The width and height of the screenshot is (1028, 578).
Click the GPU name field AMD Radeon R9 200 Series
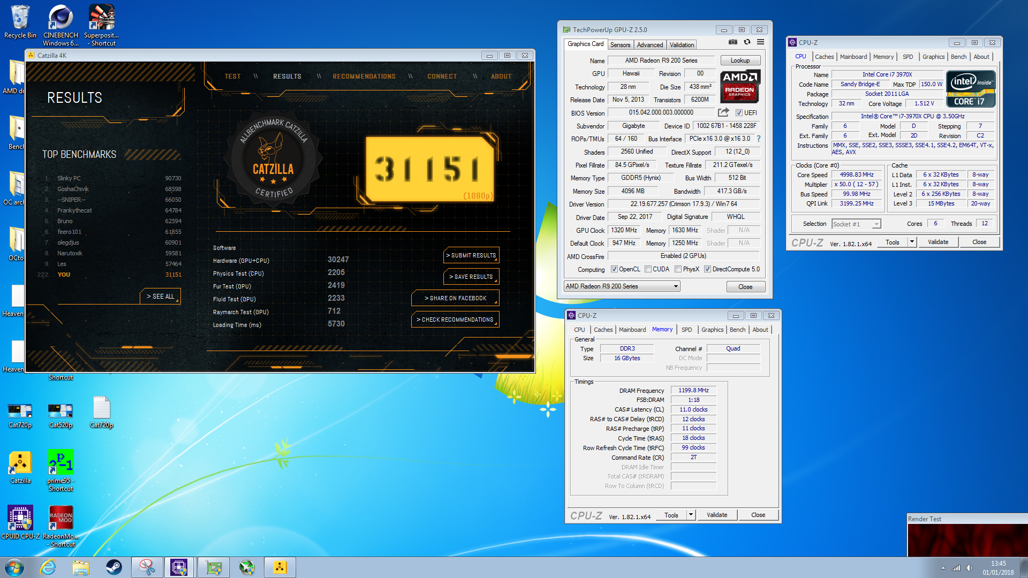(x=661, y=60)
